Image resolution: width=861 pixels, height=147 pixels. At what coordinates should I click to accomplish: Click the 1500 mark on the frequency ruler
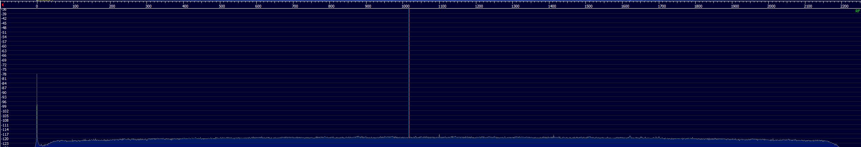pyautogui.click(x=589, y=6)
